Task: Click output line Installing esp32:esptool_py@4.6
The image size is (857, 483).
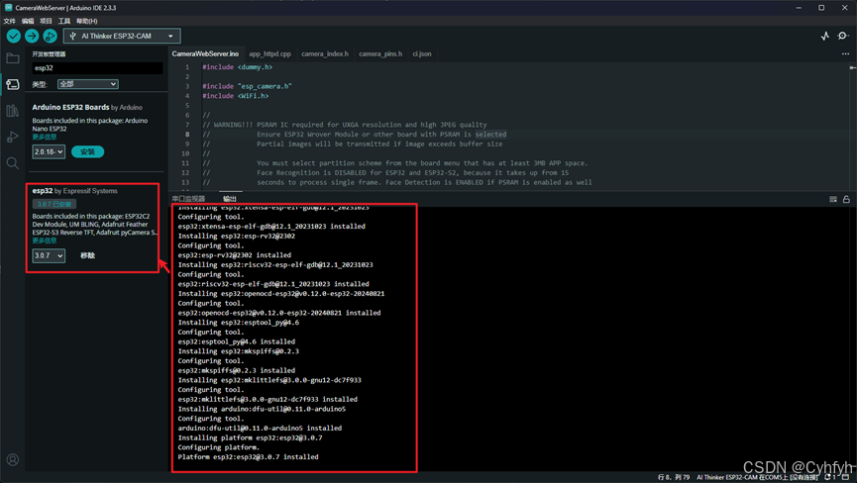Action: tap(239, 323)
